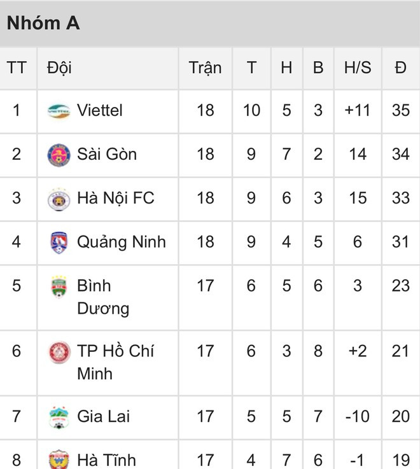Sort by the H/S column header
This screenshot has width=420, height=469.
357,67
